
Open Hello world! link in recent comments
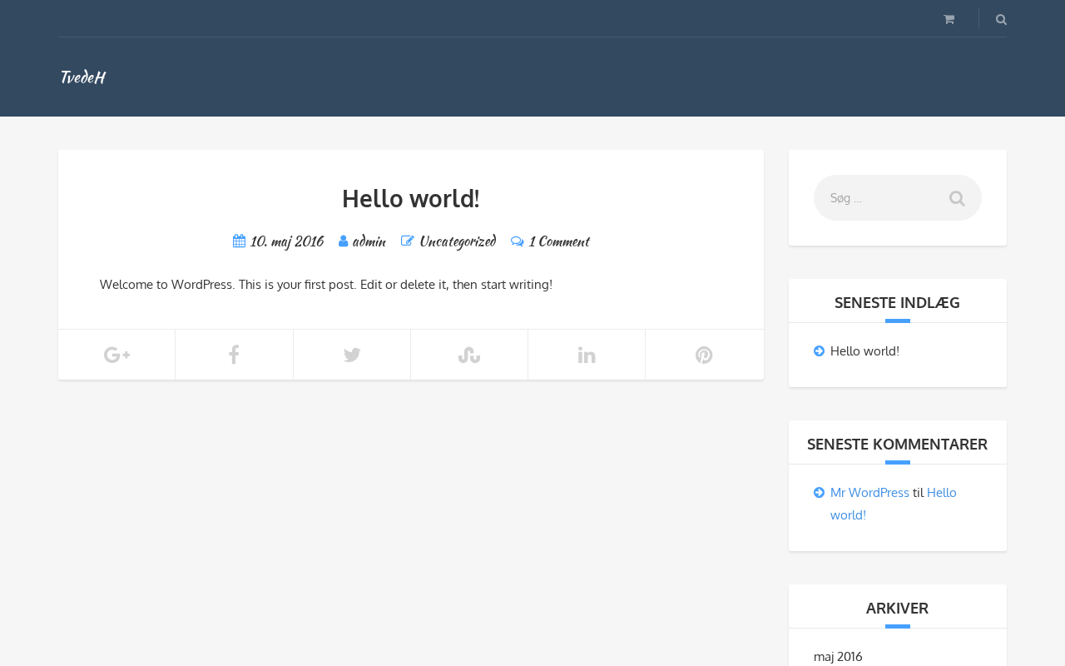941,493
